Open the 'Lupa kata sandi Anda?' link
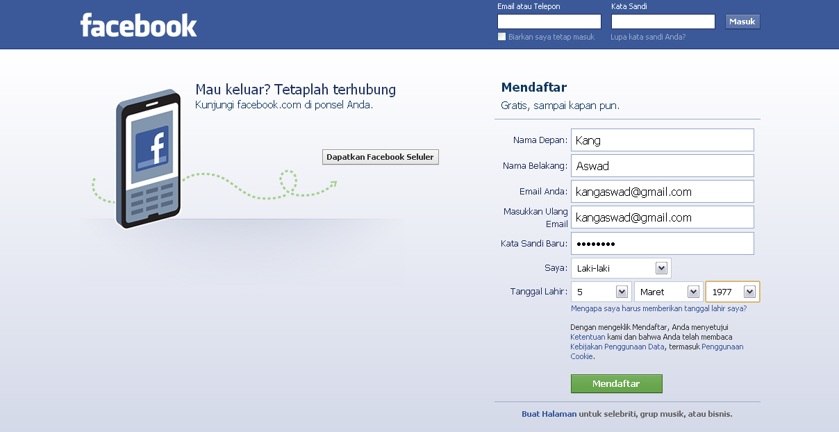839x432 pixels. point(648,37)
